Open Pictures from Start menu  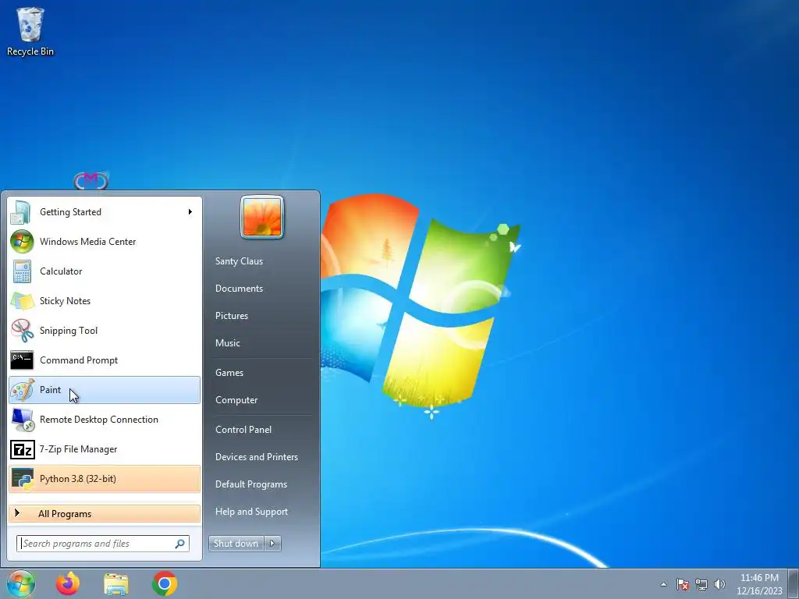pos(231,316)
